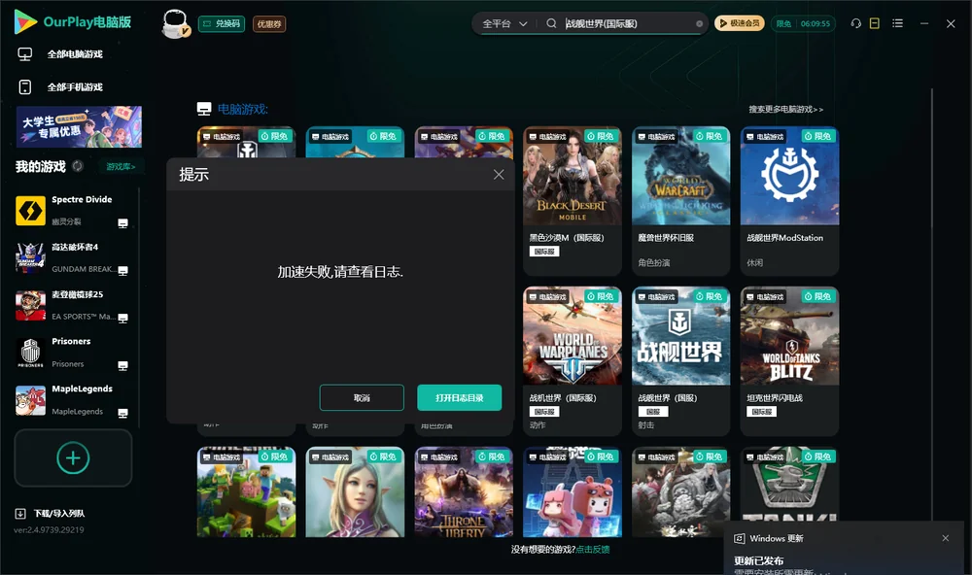Click the plus button to add a game
The image size is (972, 575).
[73, 457]
